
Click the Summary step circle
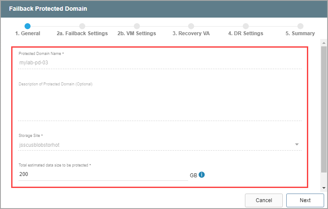pyautogui.click(x=300, y=26)
